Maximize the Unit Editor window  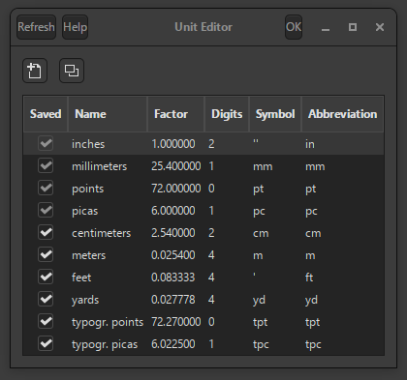(353, 27)
